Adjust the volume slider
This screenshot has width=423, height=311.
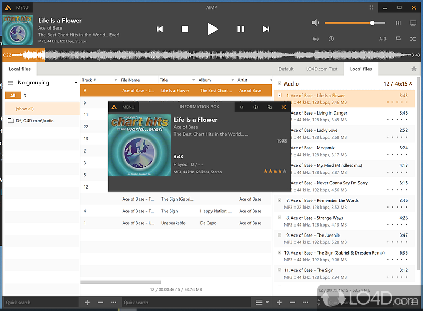tap(355, 23)
